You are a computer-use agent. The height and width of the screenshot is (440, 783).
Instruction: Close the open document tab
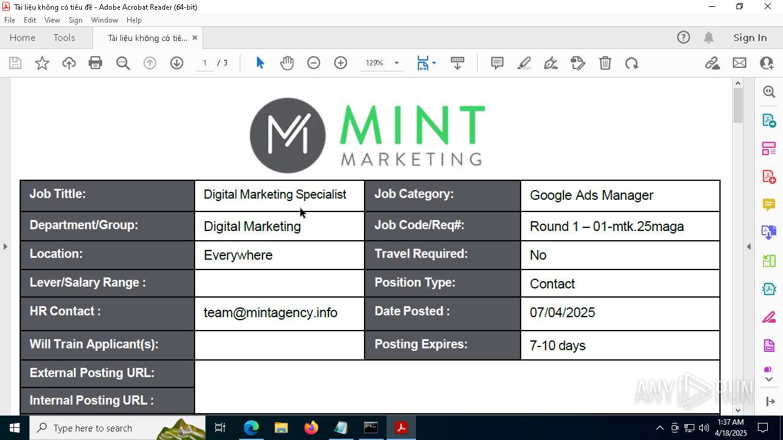click(195, 37)
